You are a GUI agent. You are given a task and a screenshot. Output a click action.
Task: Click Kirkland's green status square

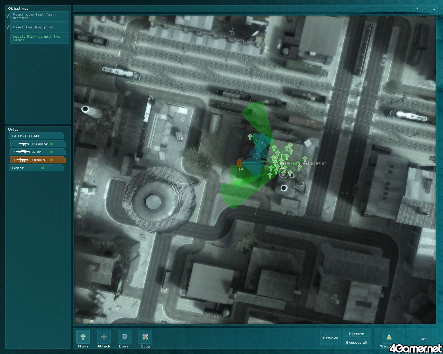(x=52, y=144)
